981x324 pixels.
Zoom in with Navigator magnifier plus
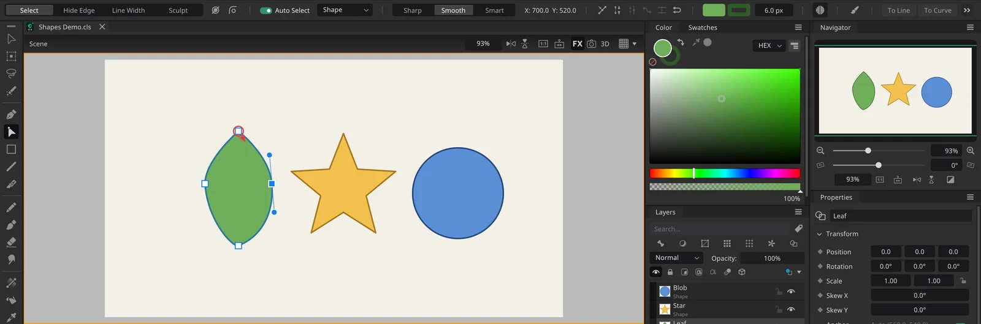point(971,151)
